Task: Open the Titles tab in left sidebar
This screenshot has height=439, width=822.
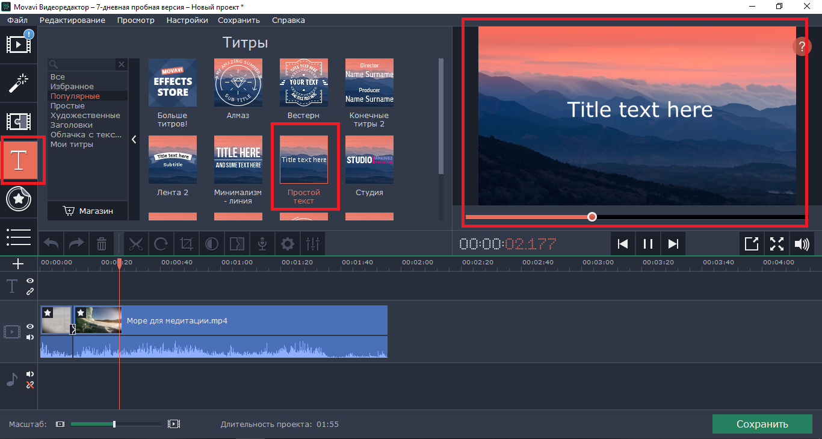Action: pos(19,160)
